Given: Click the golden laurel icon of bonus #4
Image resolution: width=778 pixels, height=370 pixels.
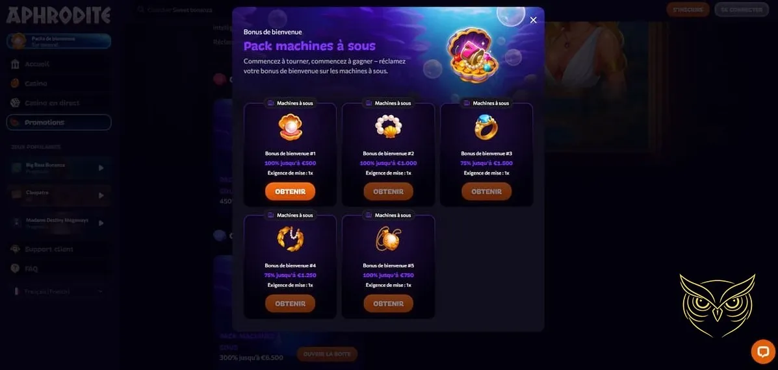Looking at the screenshot, I should click(x=291, y=240).
